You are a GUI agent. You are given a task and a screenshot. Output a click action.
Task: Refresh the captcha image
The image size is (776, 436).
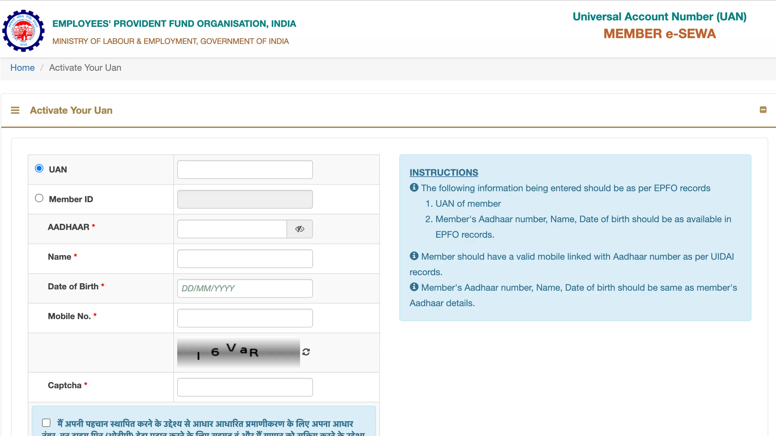pos(306,352)
